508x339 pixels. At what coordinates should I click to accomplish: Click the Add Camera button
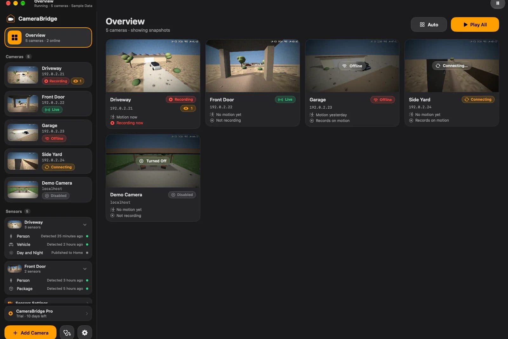click(30, 333)
